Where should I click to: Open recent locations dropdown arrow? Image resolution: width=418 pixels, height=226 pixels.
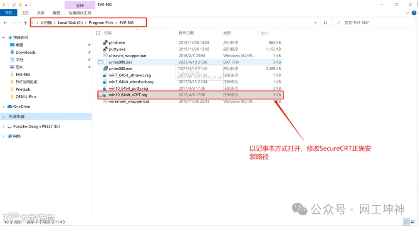(x=20, y=23)
